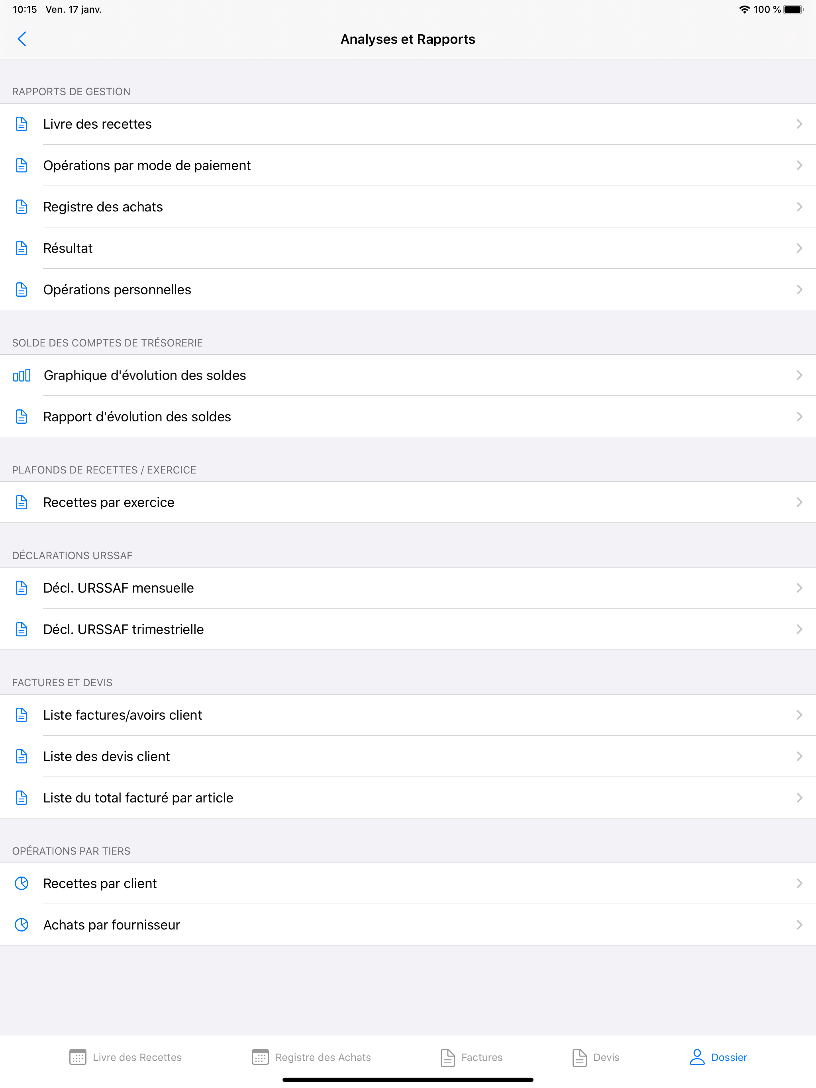Select the Livre des recettes document icon
This screenshot has width=816, height=1088.
[22, 124]
